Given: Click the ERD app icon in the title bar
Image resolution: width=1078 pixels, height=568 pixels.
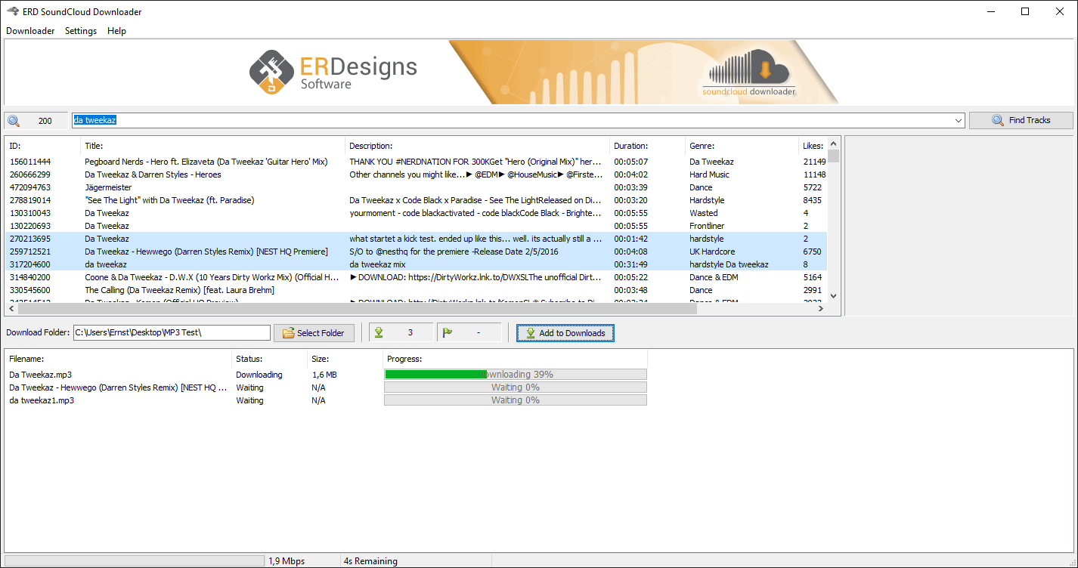Looking at the screenshot, I should coord(11,11).
